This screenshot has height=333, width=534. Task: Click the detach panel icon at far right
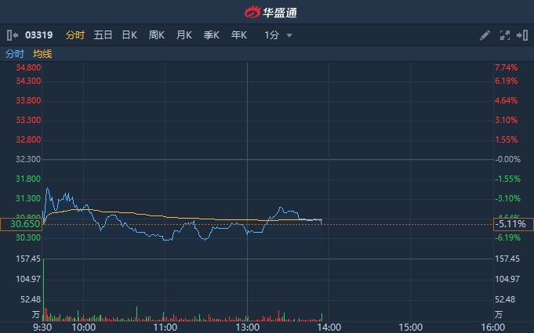coord(521,35)
